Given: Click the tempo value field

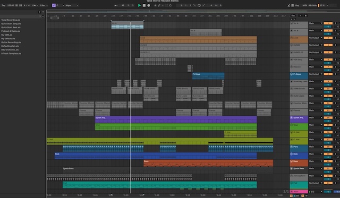Looking at the screenshot, I should click(x=11, y=5).
